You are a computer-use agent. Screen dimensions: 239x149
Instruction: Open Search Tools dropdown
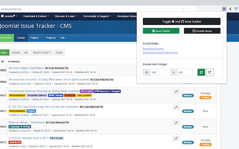point(41,53)
